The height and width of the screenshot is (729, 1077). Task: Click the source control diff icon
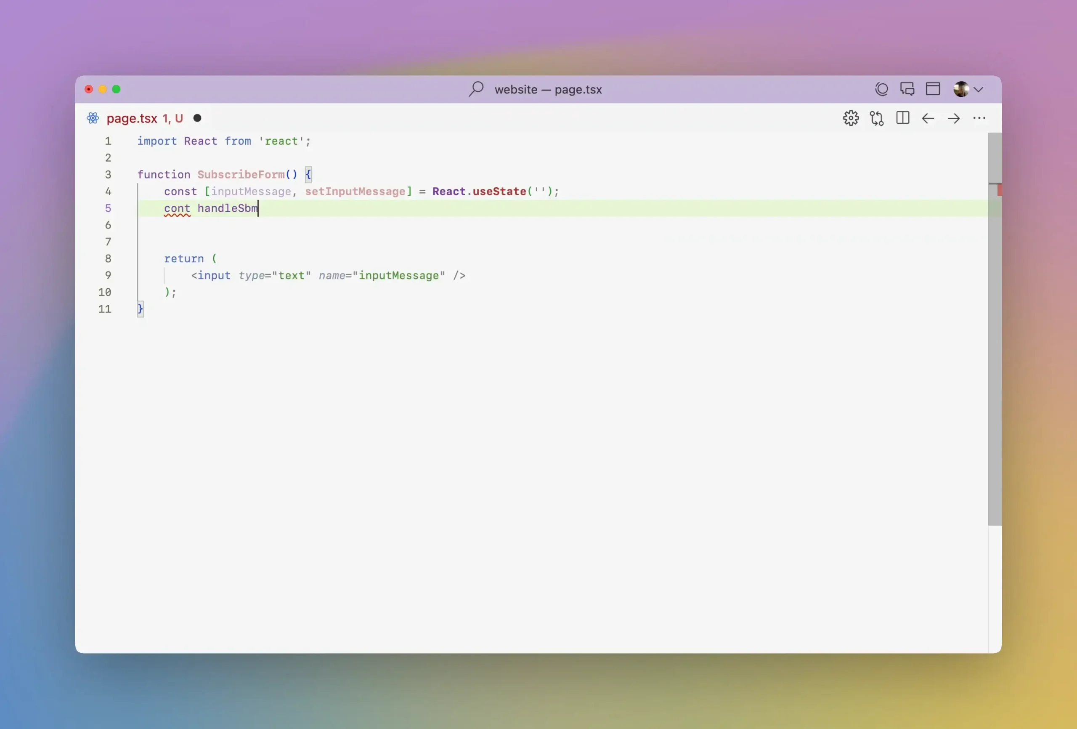pos(877,118)
